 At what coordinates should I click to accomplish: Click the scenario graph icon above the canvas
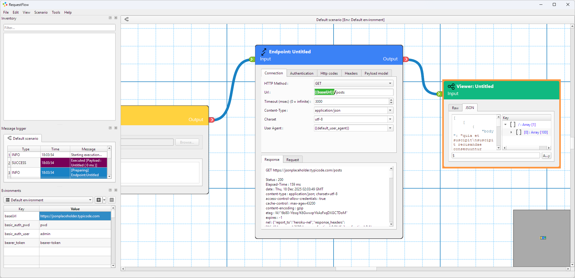[x=126, y=20]
